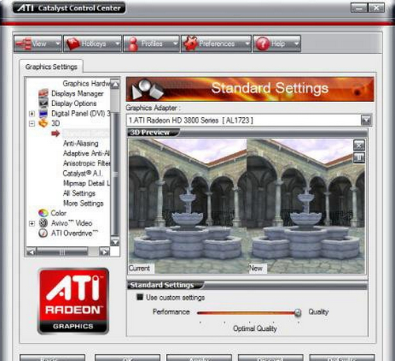The image size is (395, 361).
Task: Open the Preferences menu
Action: 216,44
